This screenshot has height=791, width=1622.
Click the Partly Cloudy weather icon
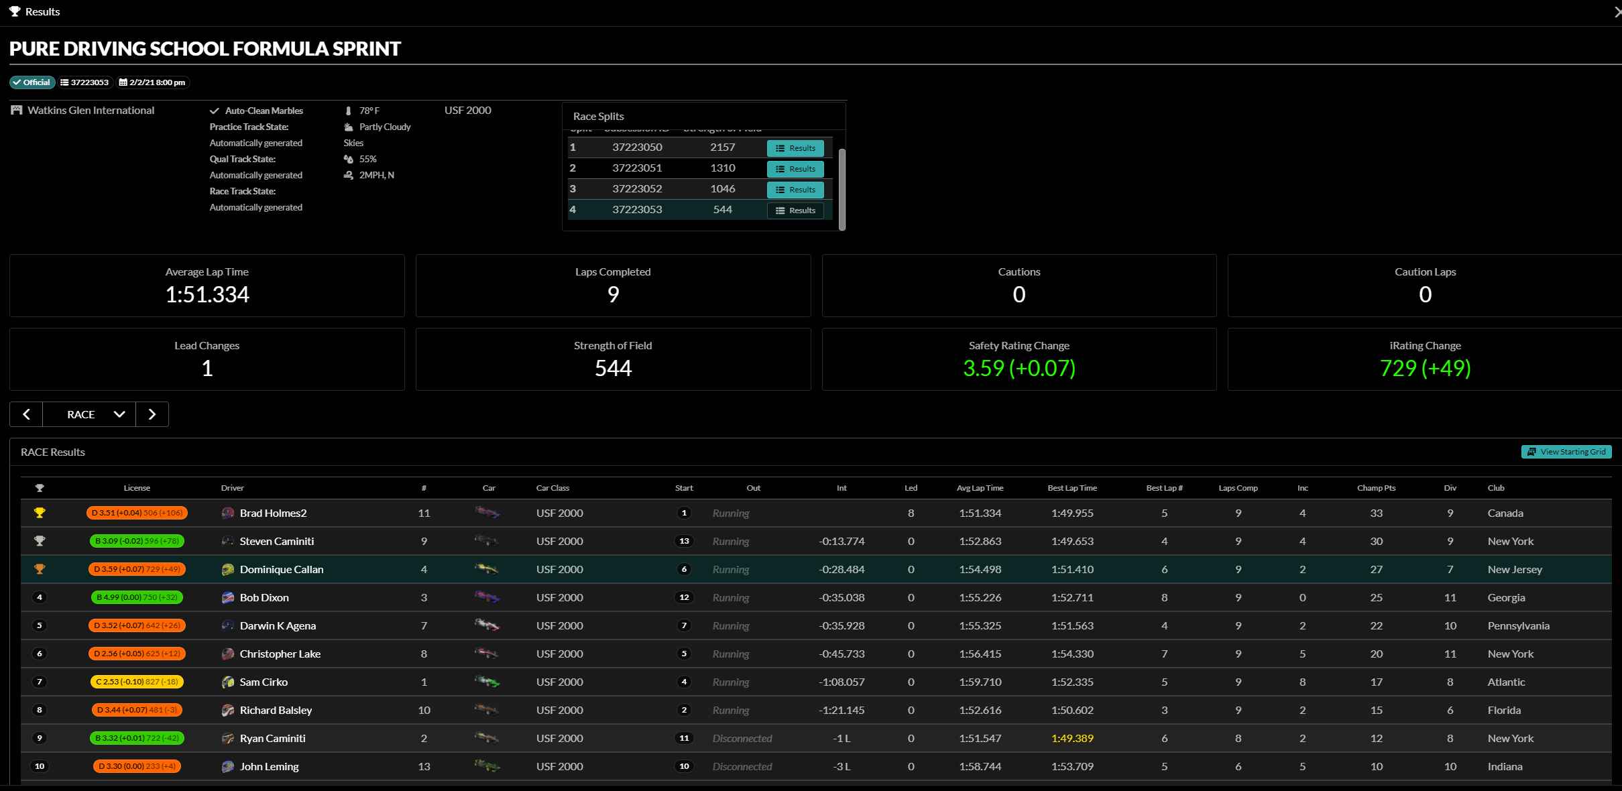348,127
